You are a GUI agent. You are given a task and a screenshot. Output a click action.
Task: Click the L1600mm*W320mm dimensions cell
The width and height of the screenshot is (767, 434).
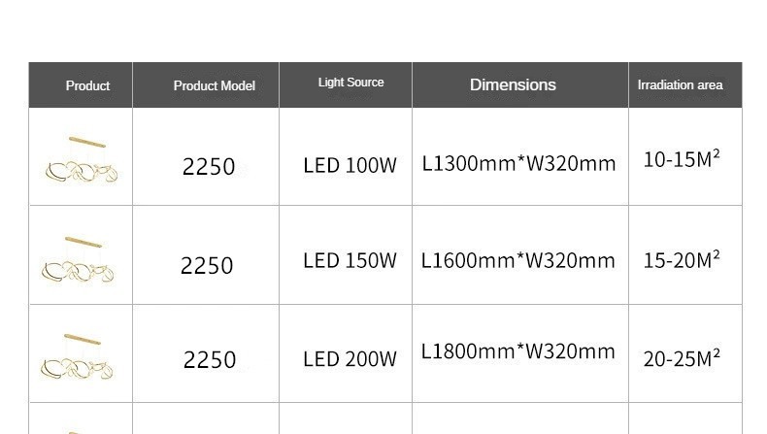[x=518, y=260]
